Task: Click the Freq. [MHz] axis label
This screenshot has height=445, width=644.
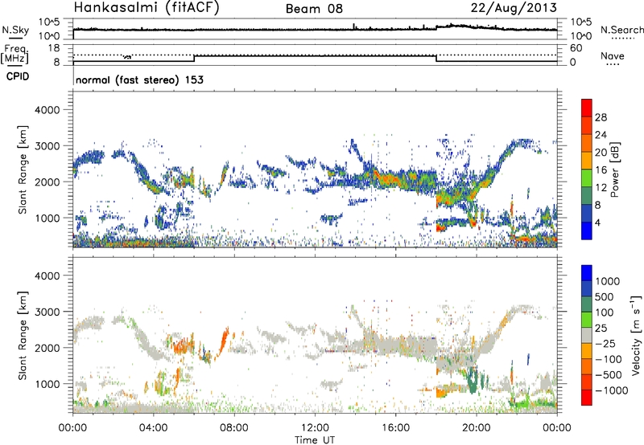Action: 15,54
